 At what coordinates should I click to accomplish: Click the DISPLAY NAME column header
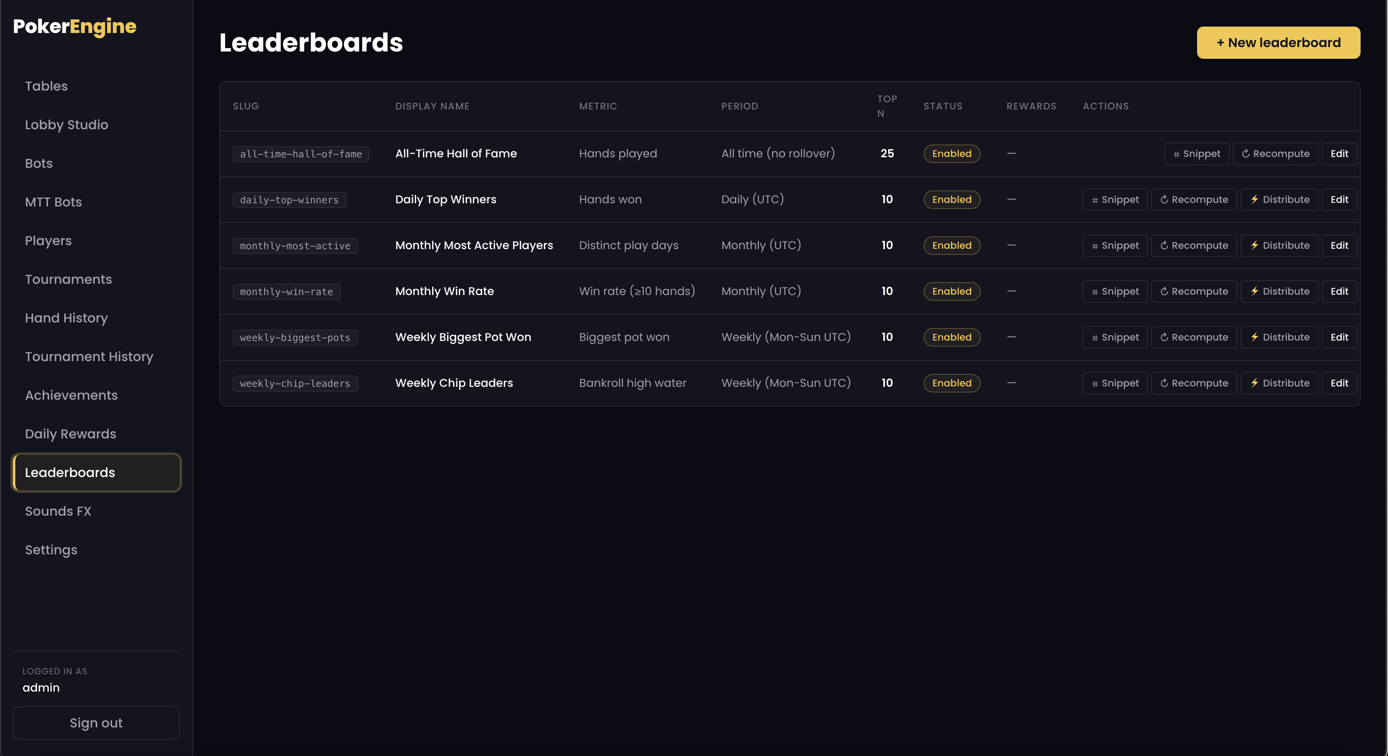tap(432, 106)
